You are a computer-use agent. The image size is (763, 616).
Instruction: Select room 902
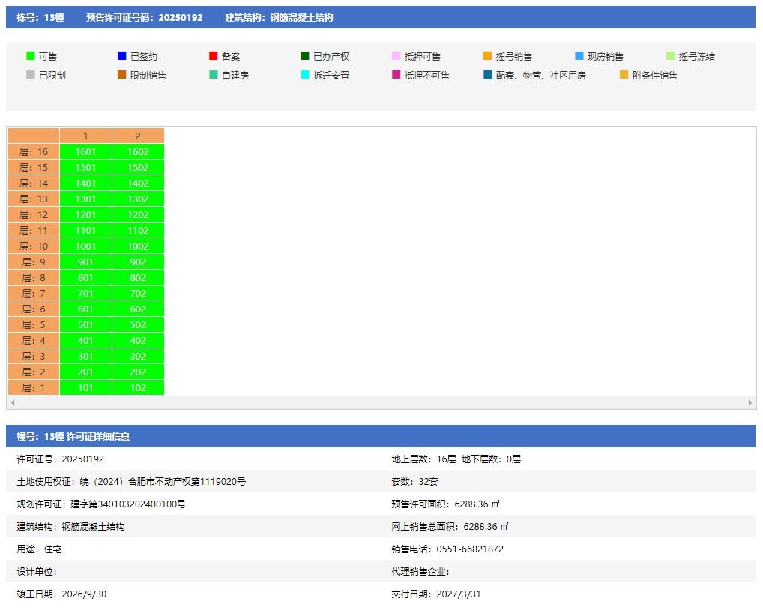(x=138, y=262)
